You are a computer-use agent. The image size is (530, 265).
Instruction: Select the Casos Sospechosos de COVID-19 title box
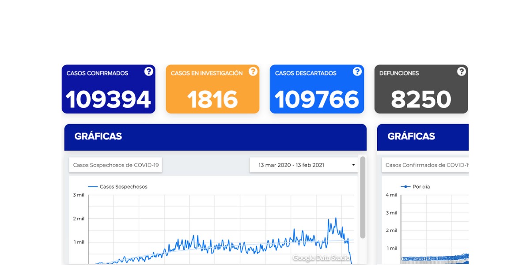click(x=116, y=165)
